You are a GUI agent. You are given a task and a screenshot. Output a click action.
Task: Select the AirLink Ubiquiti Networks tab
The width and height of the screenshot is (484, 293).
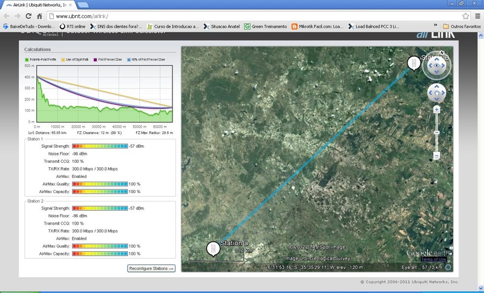[39, 5]
